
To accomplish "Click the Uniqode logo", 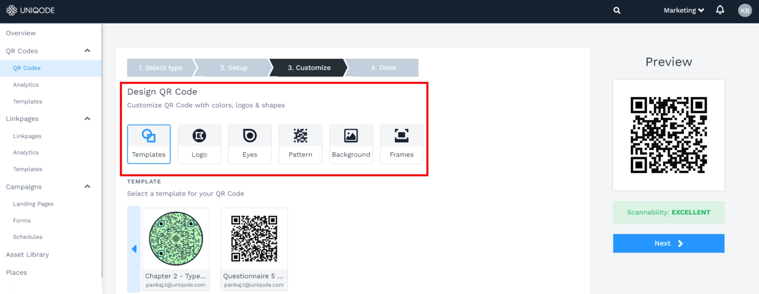I will (x=30, y=10).
